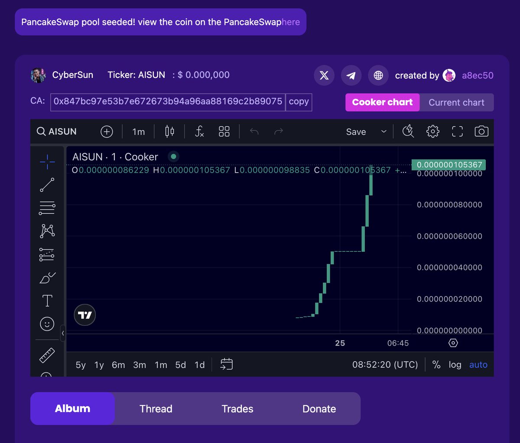Screen dimensions: 520x443
Task: Enter fullscreen chart mode
Action: tap(458, 132)
